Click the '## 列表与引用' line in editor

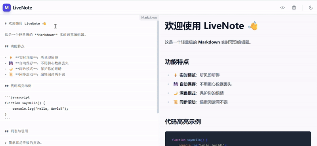pos(16,131)
